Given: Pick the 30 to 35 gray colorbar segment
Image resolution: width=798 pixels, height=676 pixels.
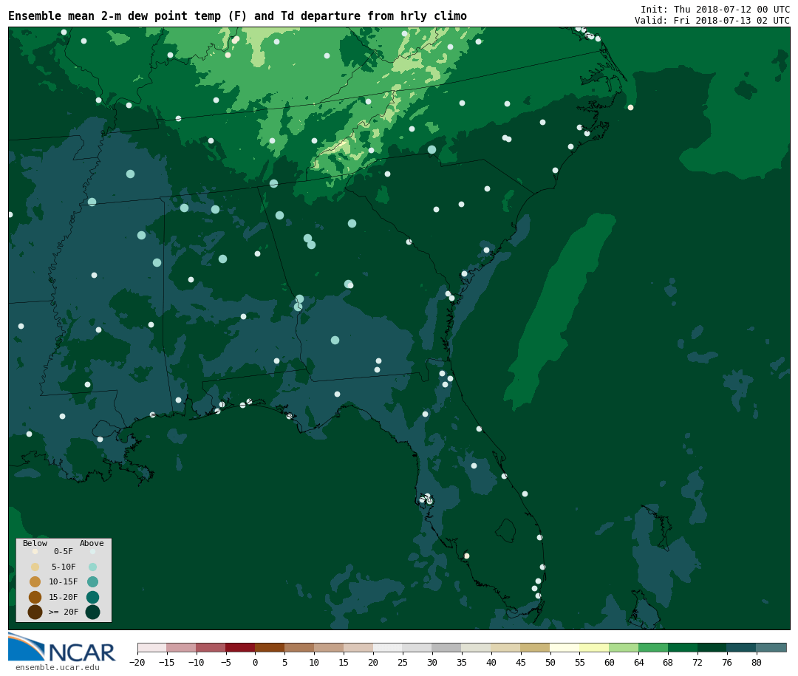Looking at the screenshot, I should tap(447, 647).
